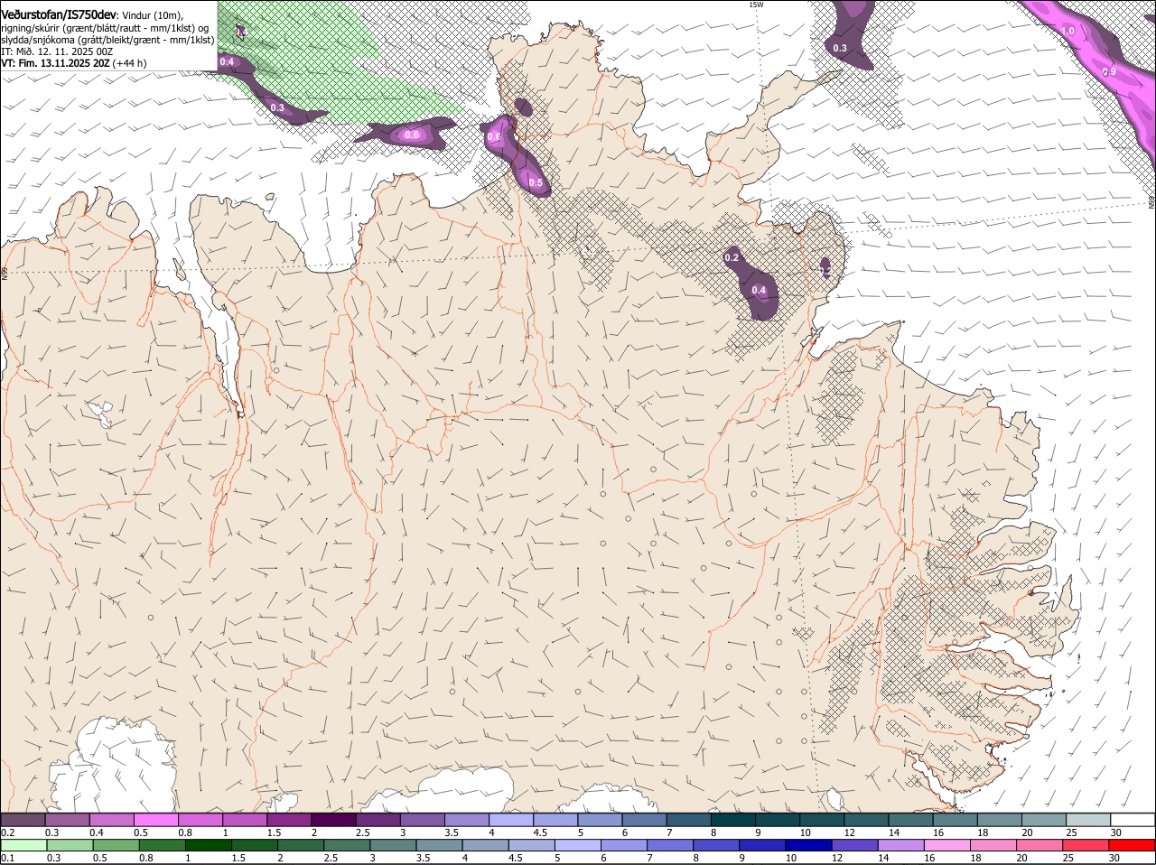Click the '(+44 h)' forecast offset text
The width and height of the screenshot is (1156, 865).
[x=130, y=63]
